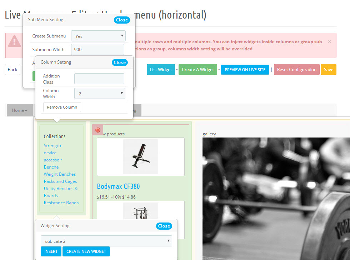Open the Create Submenu dropdown
Image resolution: width=350 pixels, height=260 pixels.
click(98, 36)
